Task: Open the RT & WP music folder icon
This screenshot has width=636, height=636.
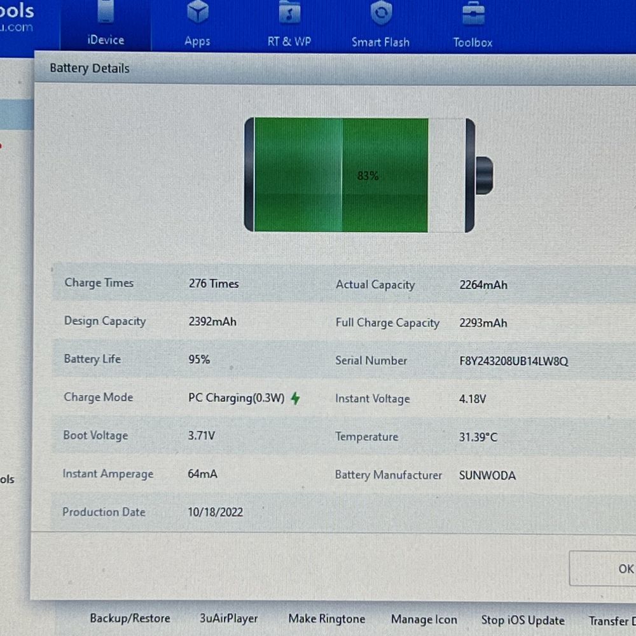Action: [x=289, y=12]
